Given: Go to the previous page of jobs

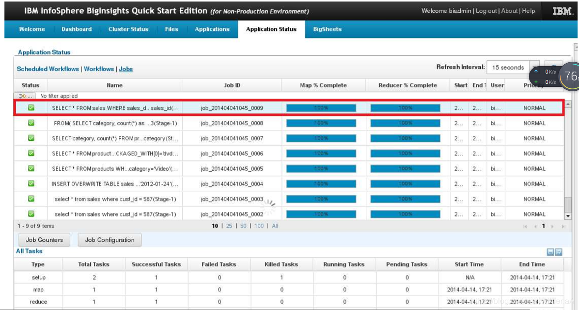Looking at the screenshot, I should (x=535, y=226).
